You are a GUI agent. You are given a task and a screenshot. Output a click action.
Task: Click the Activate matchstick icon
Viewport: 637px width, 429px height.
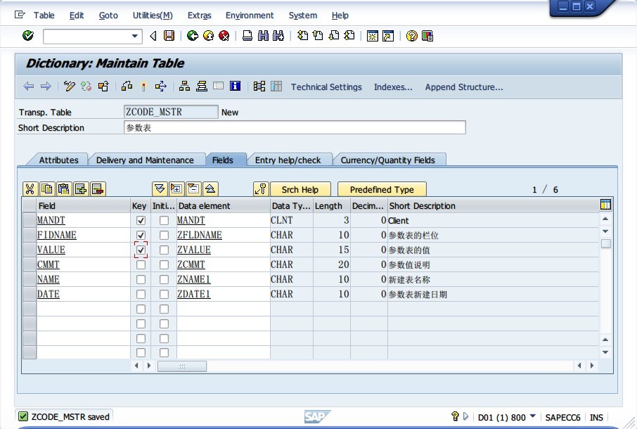[x=143, y=86]
